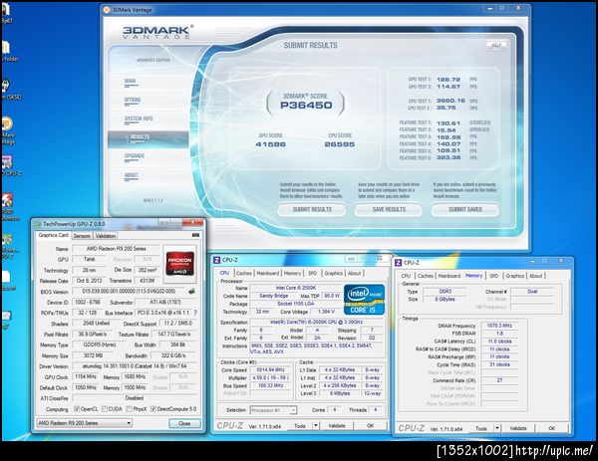Viewport: 598px width, 461px height.
Task: Click the Name field AMD Radeon R9 200 Series
Action: tap(116, 248)
